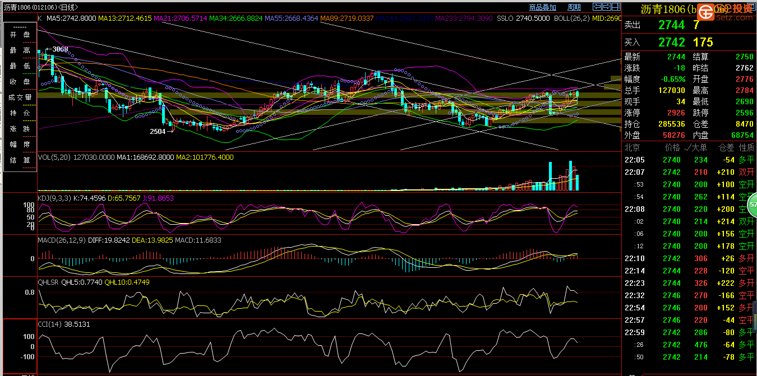This screenshot has height=376, width=757.
Task: Select the 涨跌 label in left panel
Action: pyautogui.click(x=20, y=129)
